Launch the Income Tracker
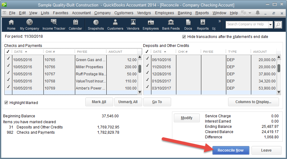 pyautogui.click(x=54, y=25)
